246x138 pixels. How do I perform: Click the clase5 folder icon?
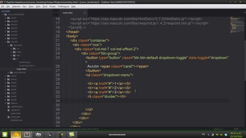tap(8, 86)
